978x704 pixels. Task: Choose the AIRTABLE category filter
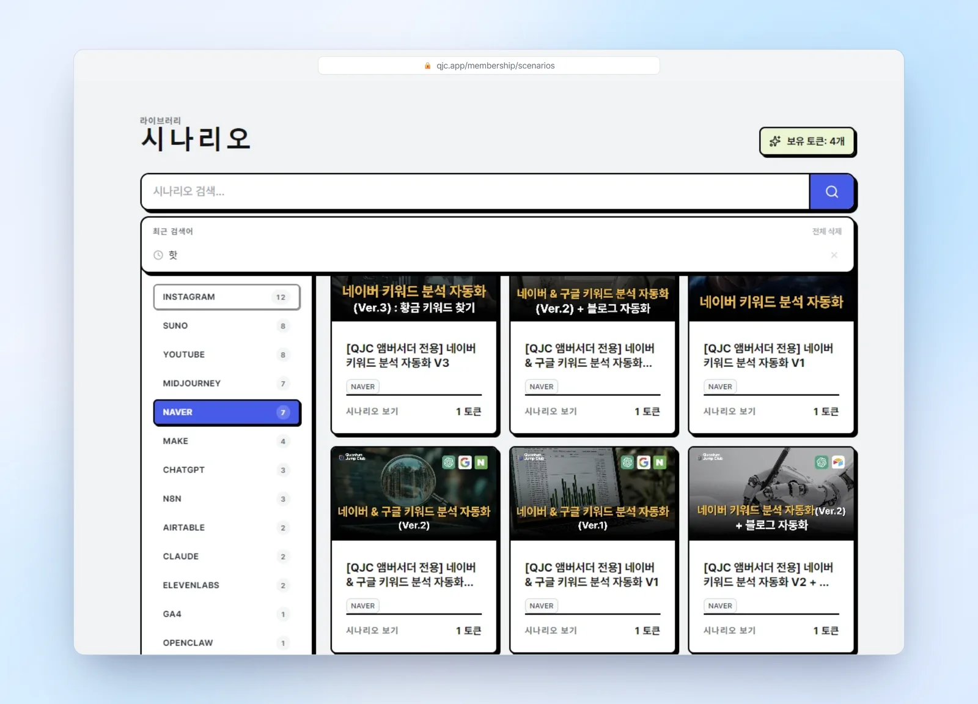(227, 527)
